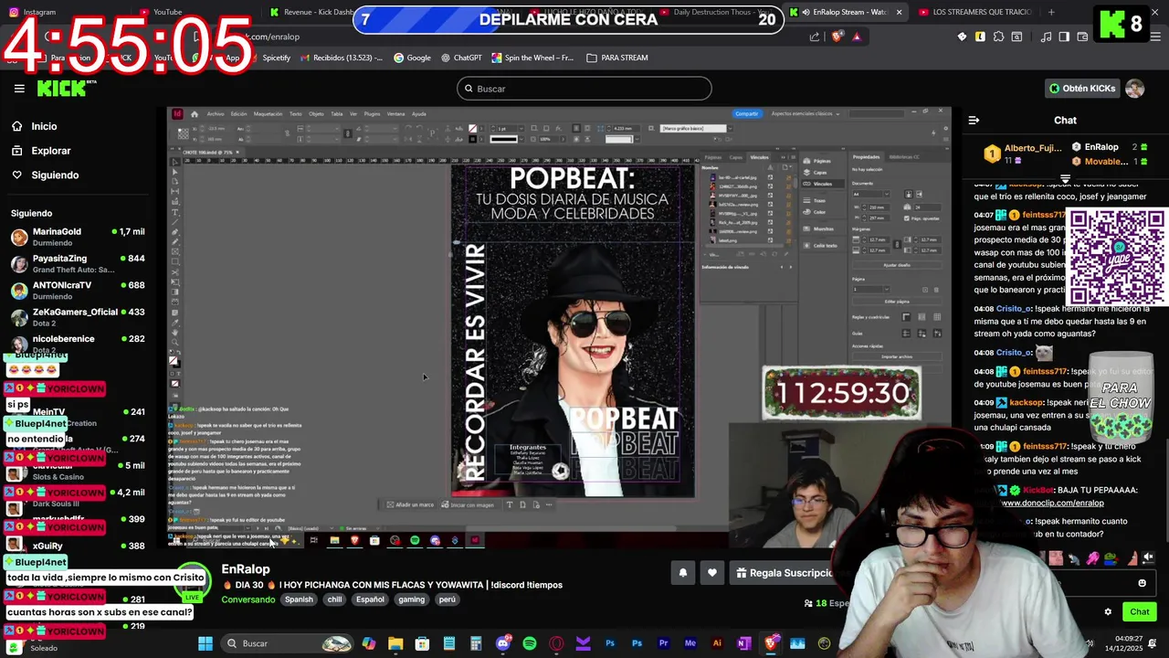Screen dimensions: 1169x658
Task: Open chat settings gear icon
Action: [x=1108, y=612]
